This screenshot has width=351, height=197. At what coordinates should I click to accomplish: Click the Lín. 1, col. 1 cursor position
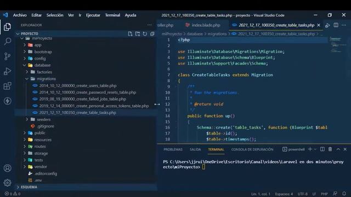coord(261,194)
